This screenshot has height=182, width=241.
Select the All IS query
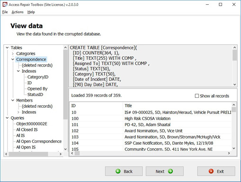(x=20, y=135)
